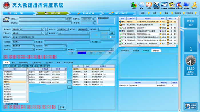Viewport: 200px width, 112px height.
Task: Click the orange presentation screen toolbar icon
Action: [149, 5]
